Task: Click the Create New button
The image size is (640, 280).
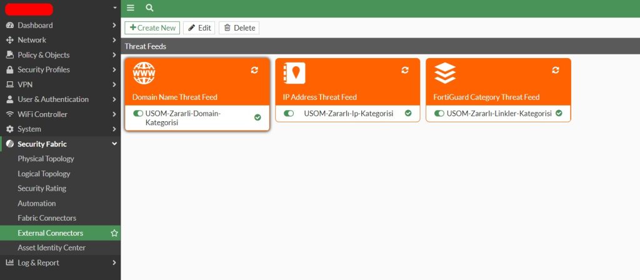Action: point(152,28)
